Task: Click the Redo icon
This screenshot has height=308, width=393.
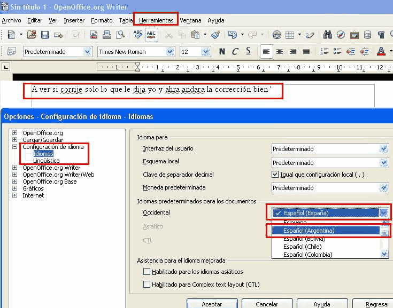Action: pyautogui.click(x=252, y=35)
